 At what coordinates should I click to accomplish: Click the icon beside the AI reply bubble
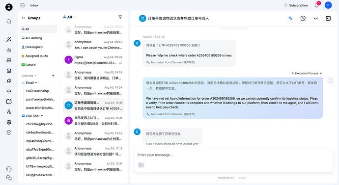click(330, 81)
